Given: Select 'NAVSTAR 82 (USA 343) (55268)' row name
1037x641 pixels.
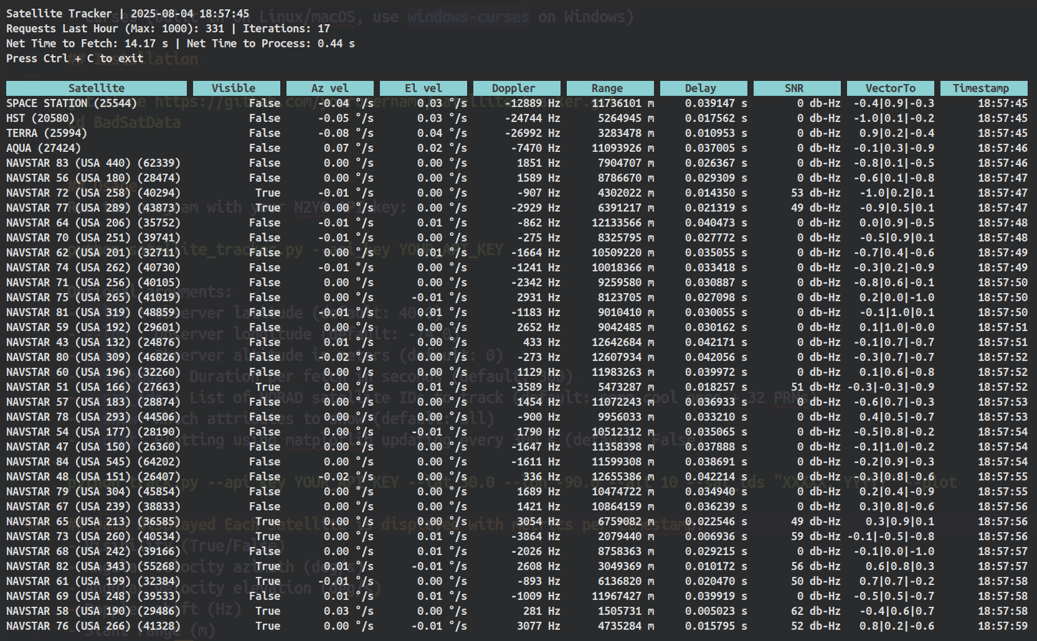Looking at the screenshot, I should pyautogui.click(x=93, y=566).
